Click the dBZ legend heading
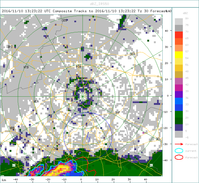Viewport: 199px width, 183px height. pyautogui.click(x=185, y=13)
